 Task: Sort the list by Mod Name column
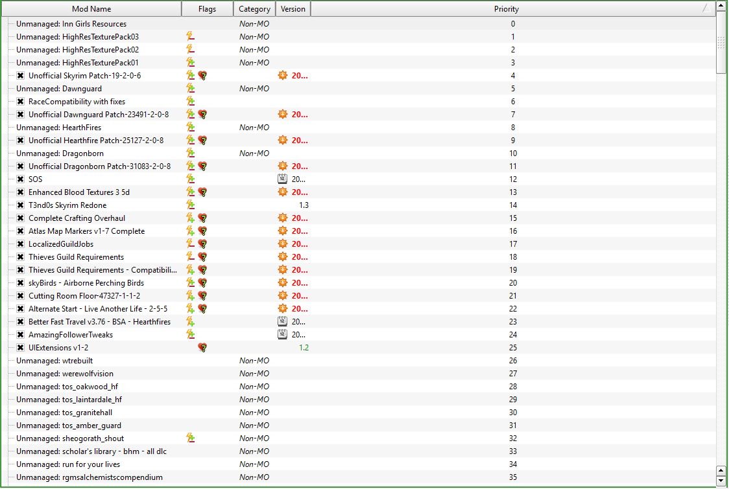[x=91, y=9]
